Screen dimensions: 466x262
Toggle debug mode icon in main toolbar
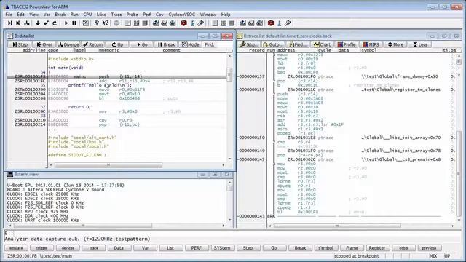click(x=86, y=23)
